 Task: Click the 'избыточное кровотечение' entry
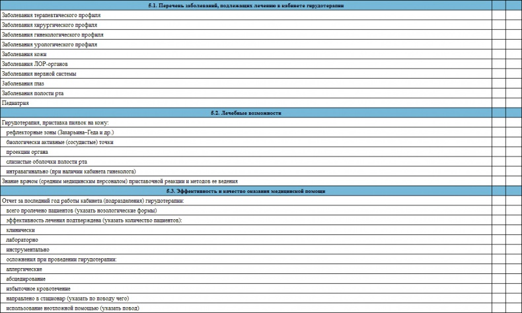[x=38, y=289]
